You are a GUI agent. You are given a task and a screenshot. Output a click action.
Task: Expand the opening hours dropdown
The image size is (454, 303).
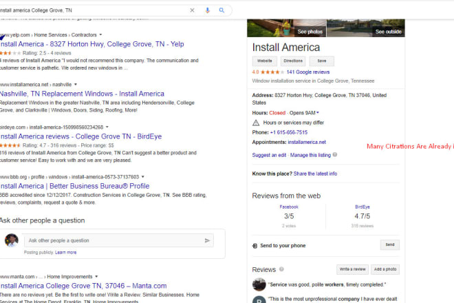click(318, 112)
